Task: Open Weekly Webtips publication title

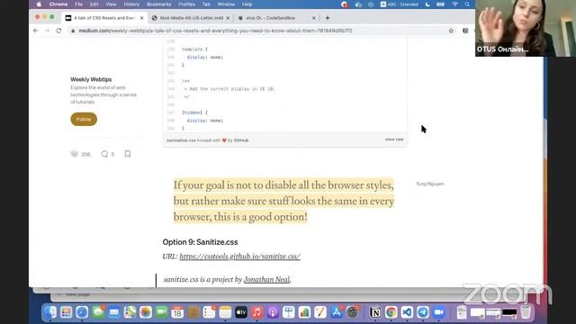Action: click(91, 79)
